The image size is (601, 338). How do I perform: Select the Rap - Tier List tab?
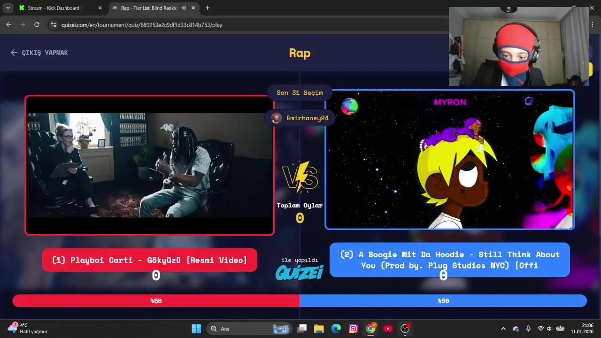pyautogui.click(x=148, y=8)
